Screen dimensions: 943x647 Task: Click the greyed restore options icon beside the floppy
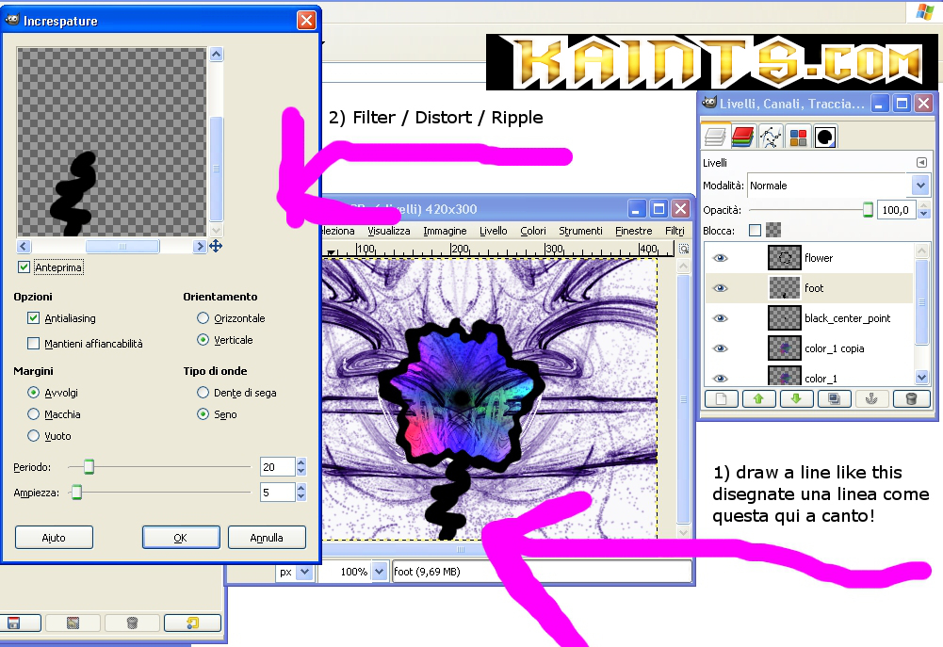point(73,623)
